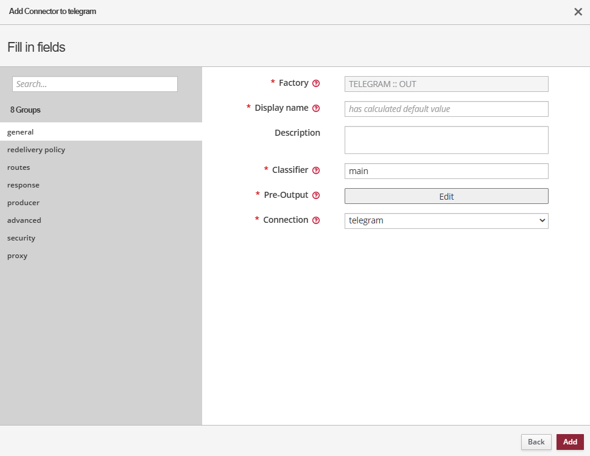The height and width of the screenshot is (456, 590).
Task: Click the help icon next to Classifier
Action: 316,171
